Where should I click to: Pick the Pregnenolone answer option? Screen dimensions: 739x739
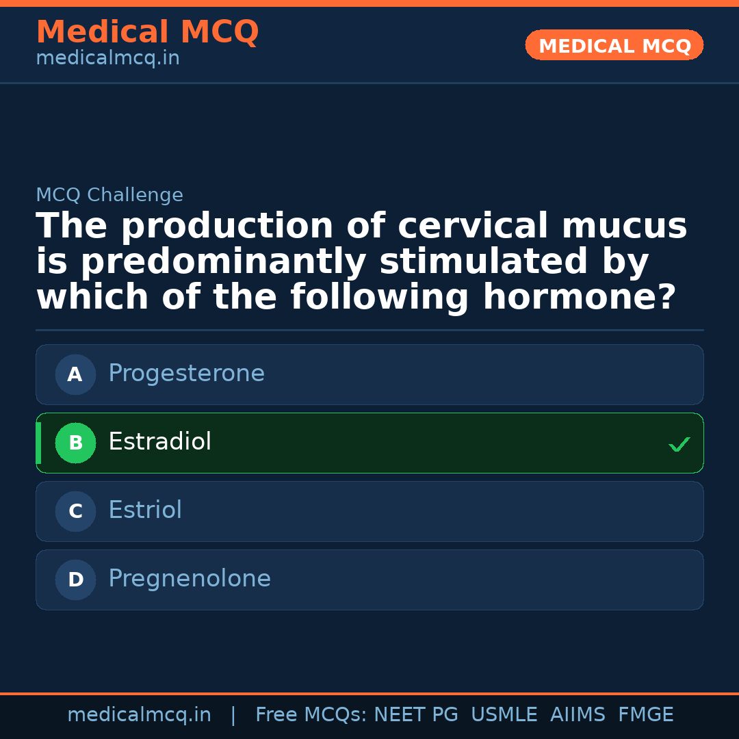pos(369,580)
